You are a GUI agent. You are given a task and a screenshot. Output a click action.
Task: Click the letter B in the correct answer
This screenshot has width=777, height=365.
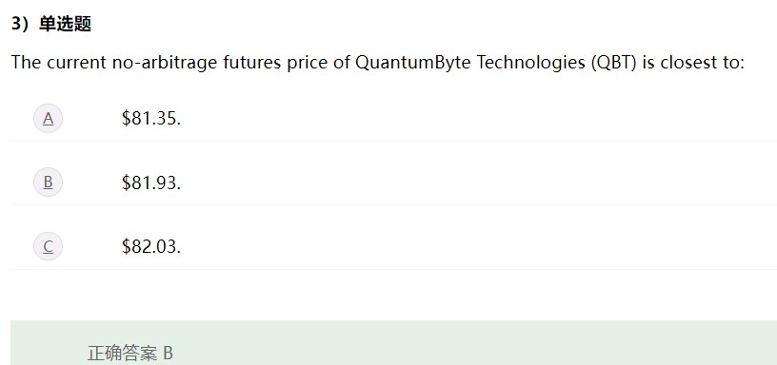pyautogui.click(x=168, y=354)
